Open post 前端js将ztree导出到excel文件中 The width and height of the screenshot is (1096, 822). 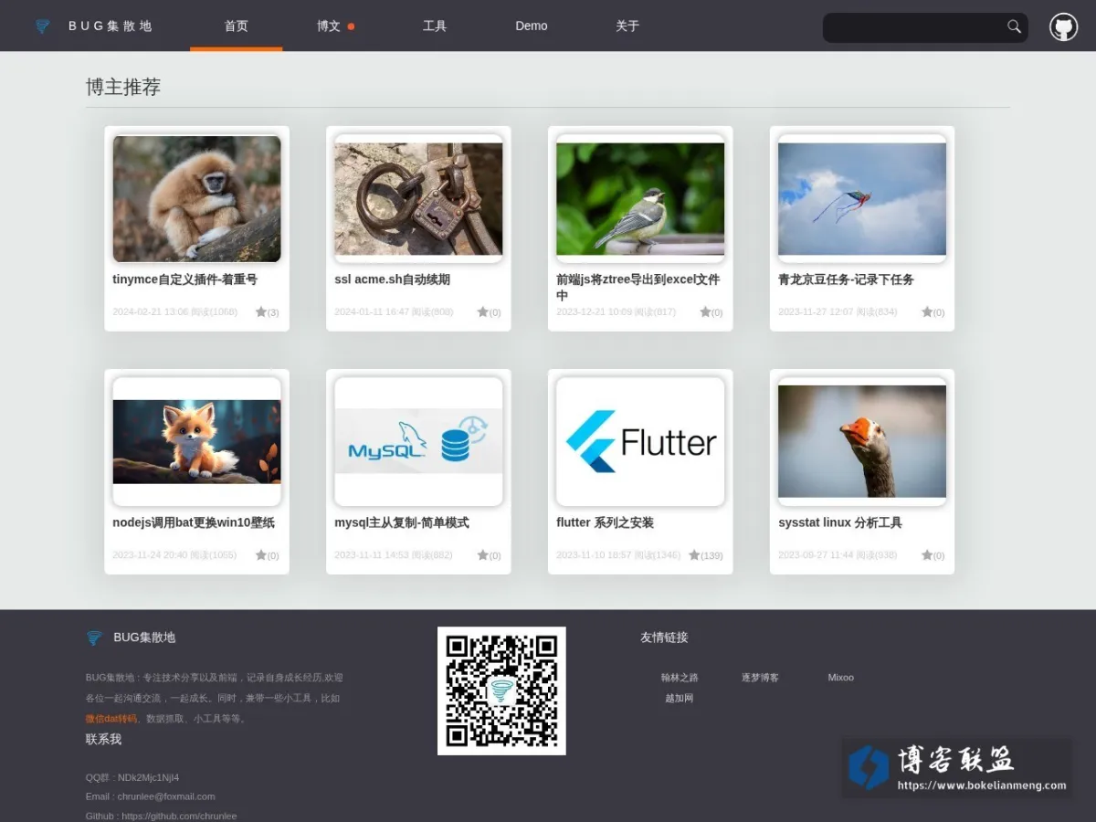(x=638, y=288)
